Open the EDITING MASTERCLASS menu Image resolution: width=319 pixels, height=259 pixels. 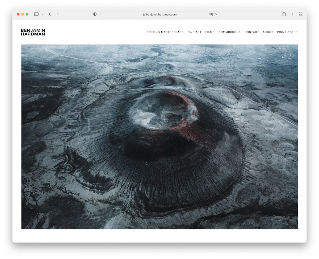point(165,32)
